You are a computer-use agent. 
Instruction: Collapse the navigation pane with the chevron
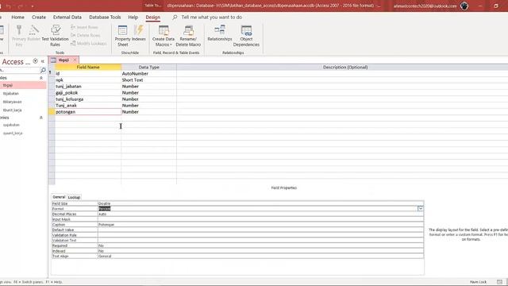click(x=42, y=61)
